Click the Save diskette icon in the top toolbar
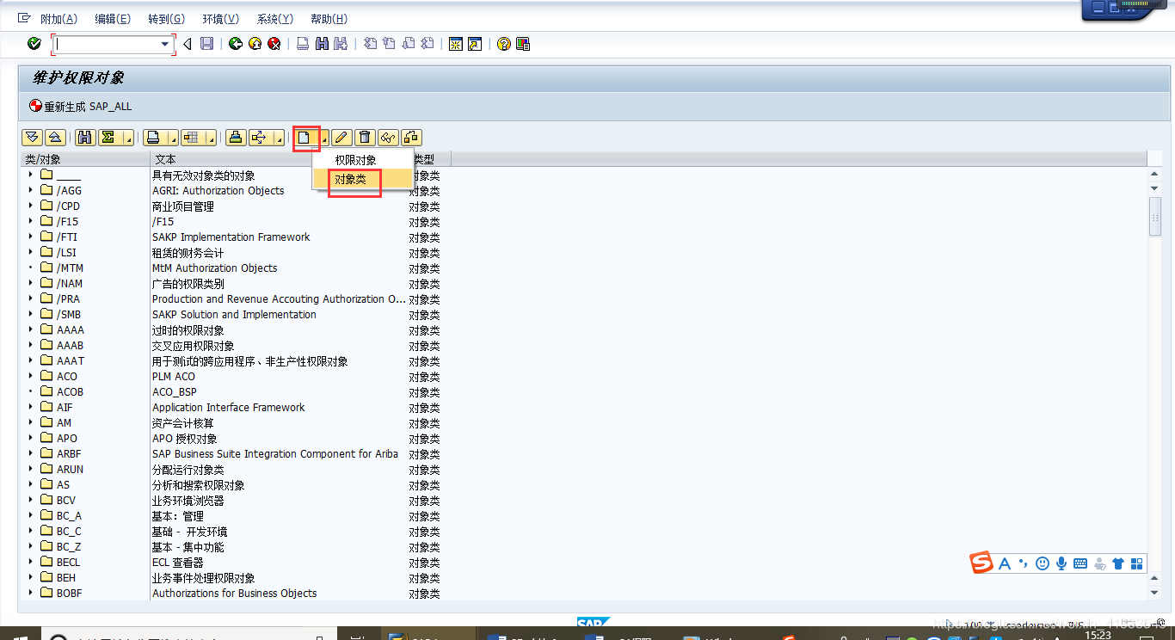The height and width of the screenshot is (640, 1175). pos(206,44)
